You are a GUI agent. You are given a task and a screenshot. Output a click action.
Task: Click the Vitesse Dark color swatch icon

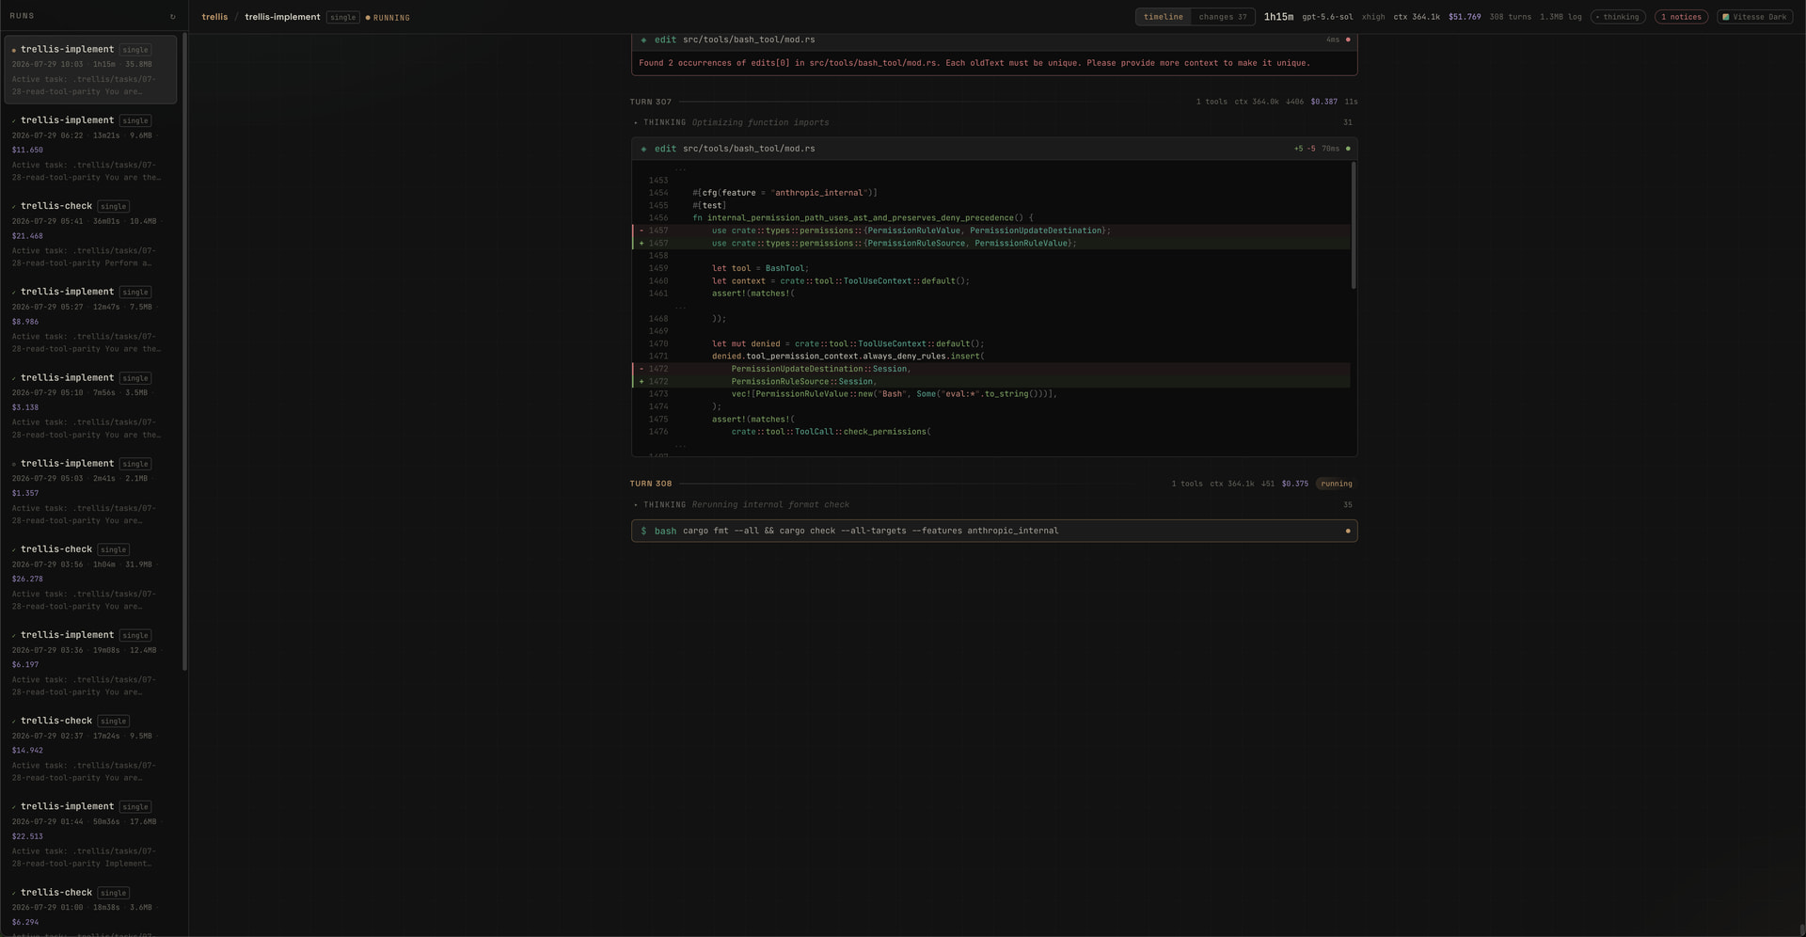pyautogui.click(x=1726, y=17)
